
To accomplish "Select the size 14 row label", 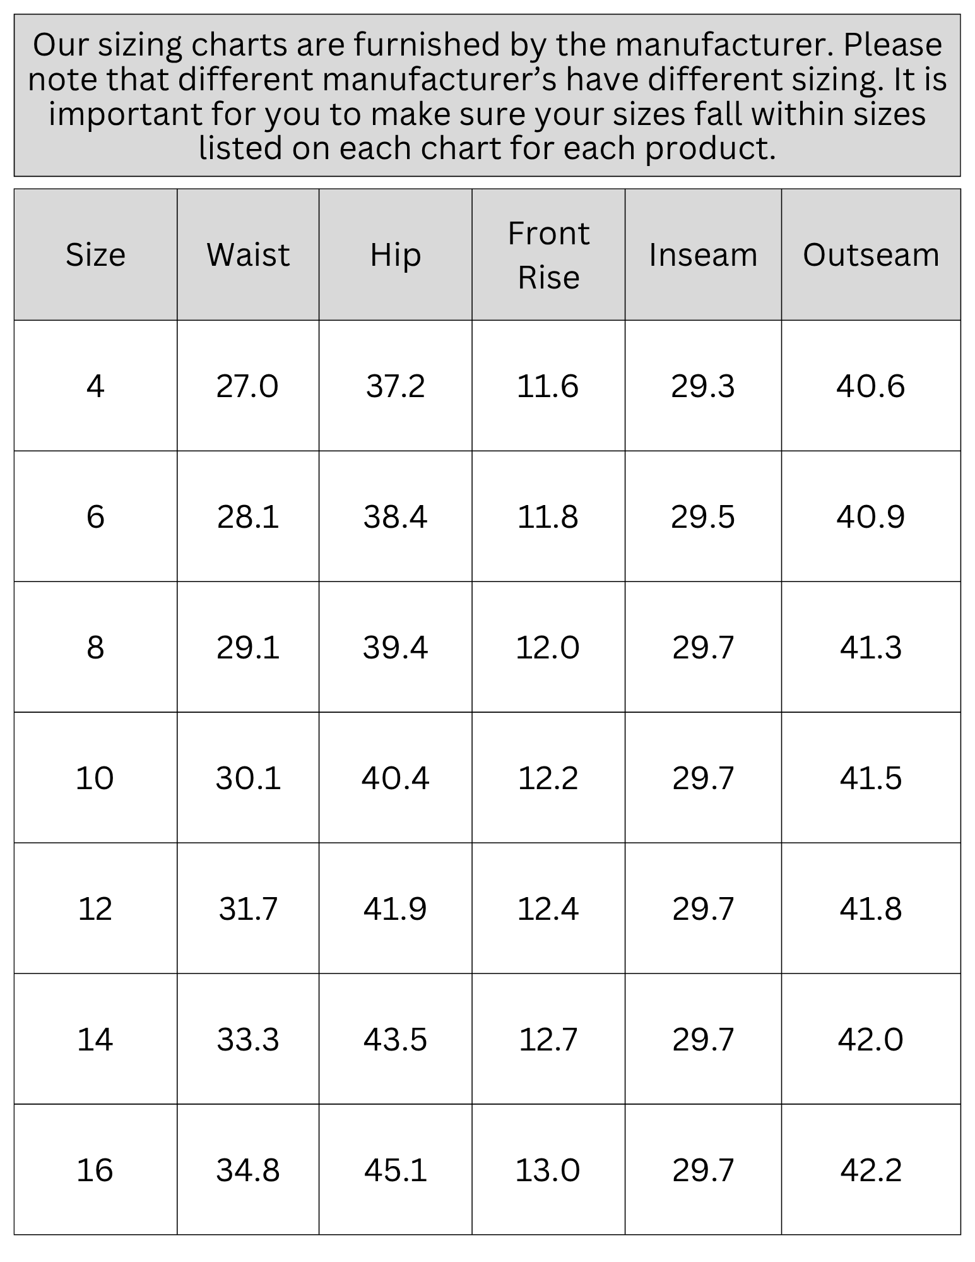I will pos(95,1039).
